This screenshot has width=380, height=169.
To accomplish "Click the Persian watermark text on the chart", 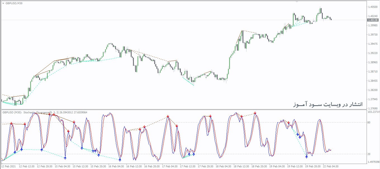I will click(327, 104).
